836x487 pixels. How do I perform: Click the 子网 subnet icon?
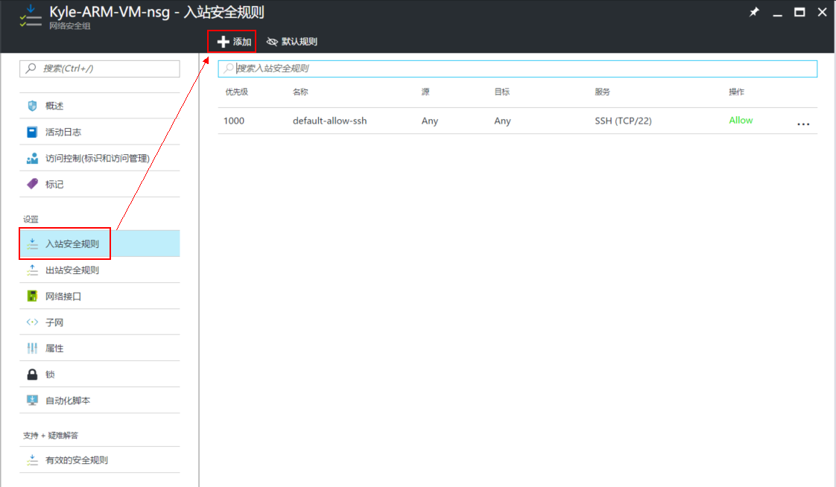32,322
